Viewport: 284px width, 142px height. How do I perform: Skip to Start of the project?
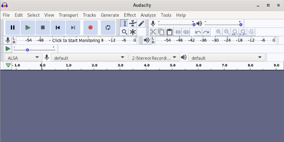(x=58, y=28)
